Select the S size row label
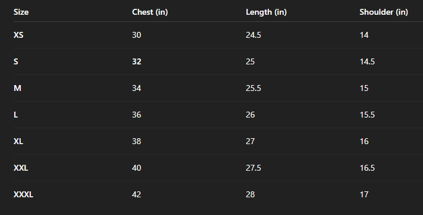This screenshot has width=423, height=215. pyautogui.click(x=16, y=61)
